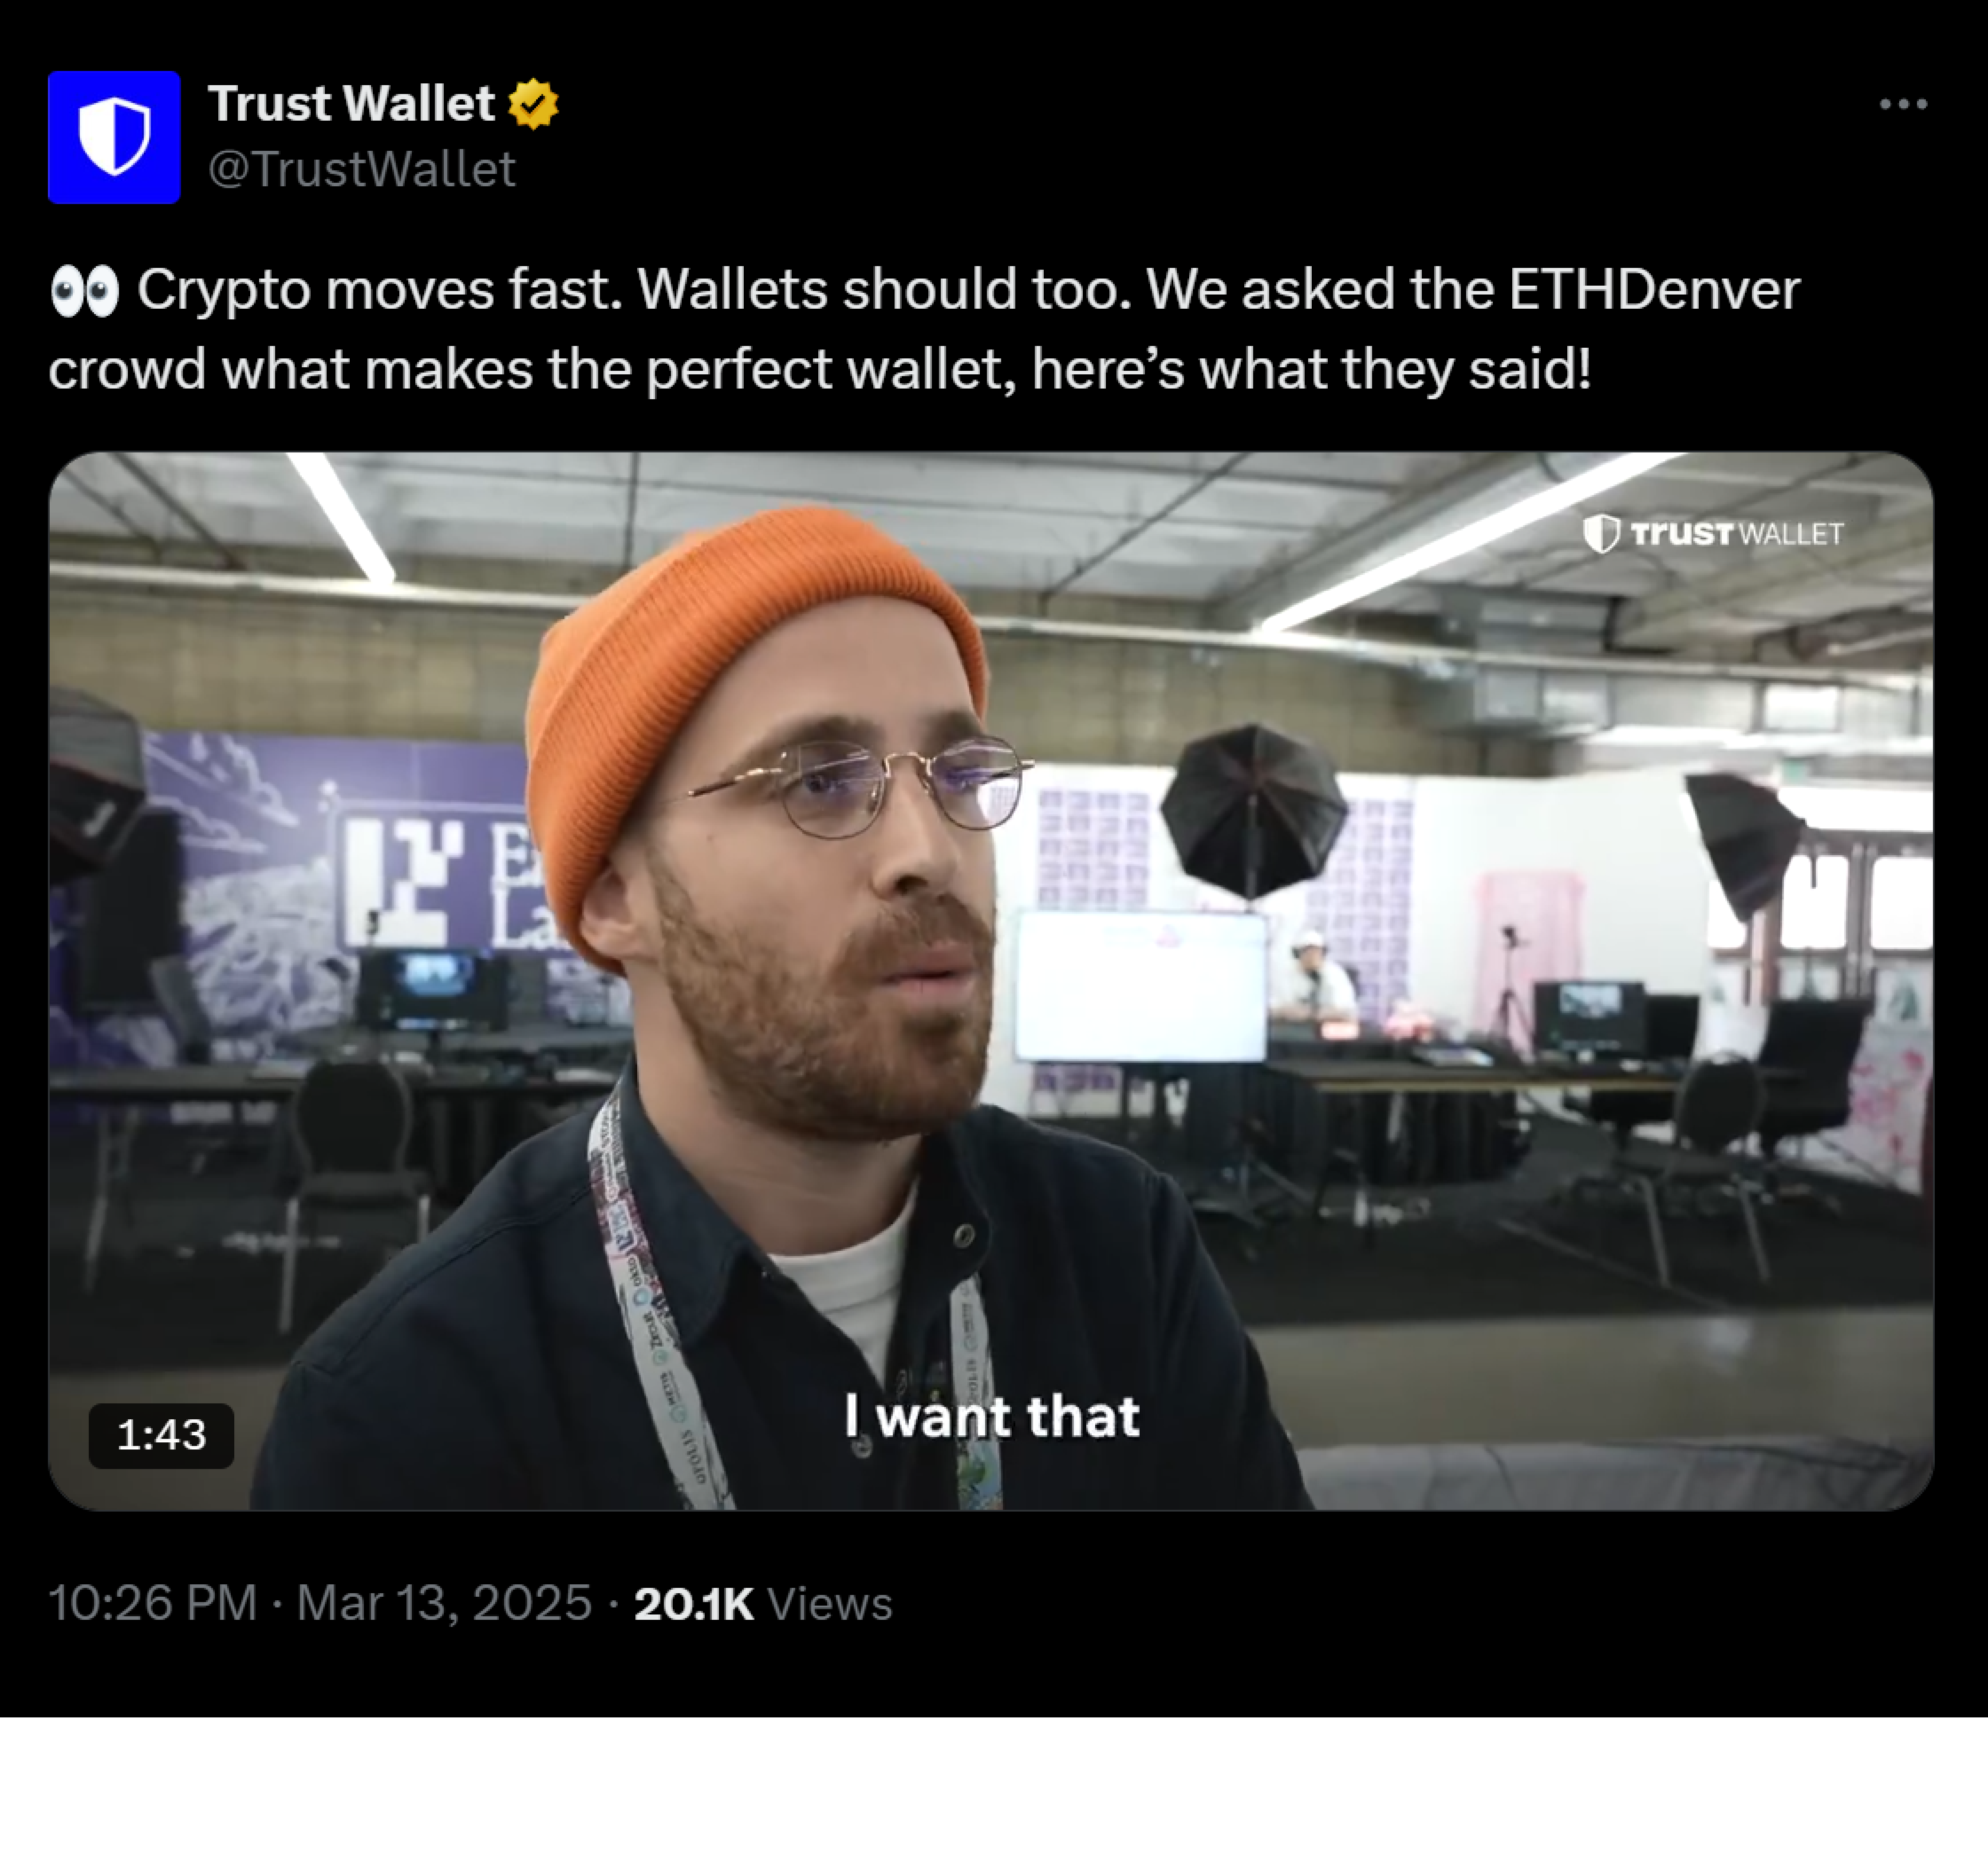Open the Trust Wallet display name profile

(x=351, y=104)
